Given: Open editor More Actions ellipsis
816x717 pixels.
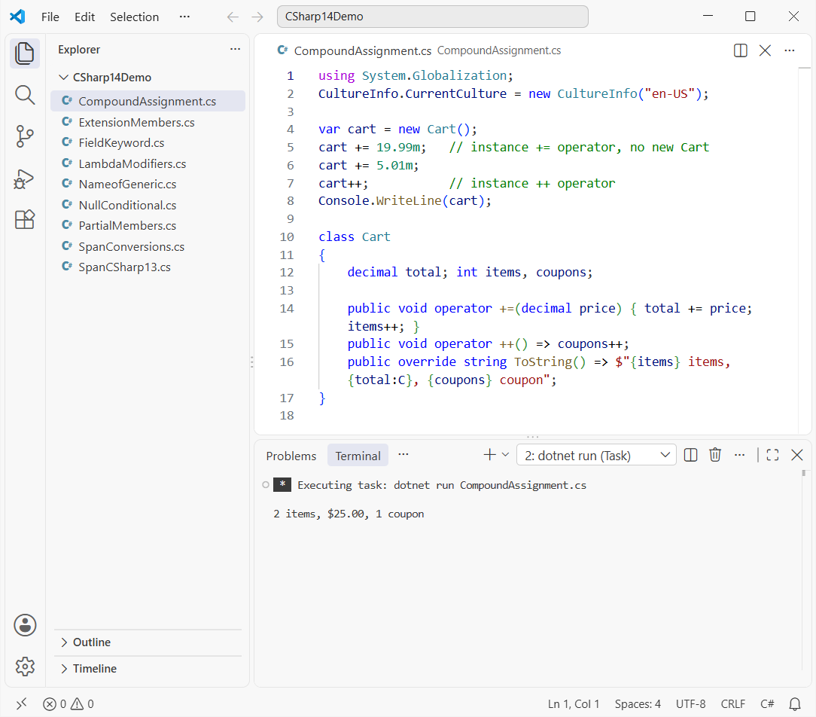Looking at the screenshot, I should [790, 50].
